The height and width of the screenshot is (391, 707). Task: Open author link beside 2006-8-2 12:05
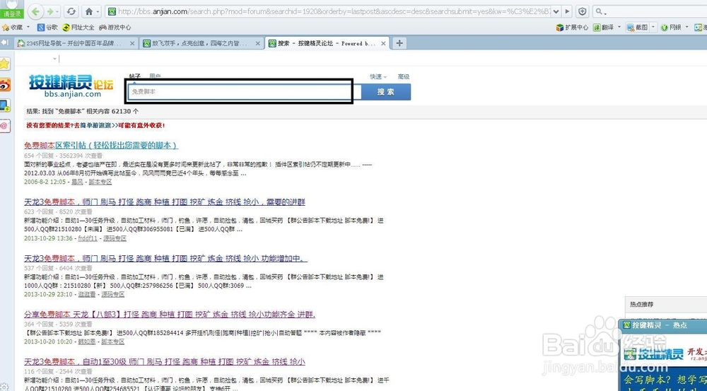[77, 182]
